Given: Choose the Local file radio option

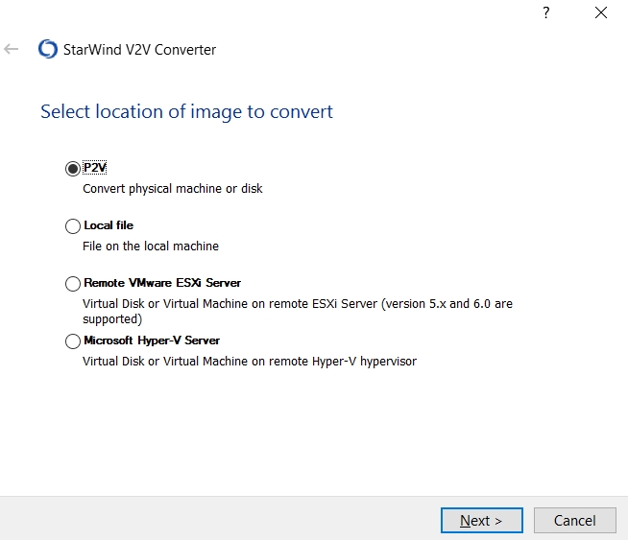Looking at the screenshot, I should click(x=72, y=226).
